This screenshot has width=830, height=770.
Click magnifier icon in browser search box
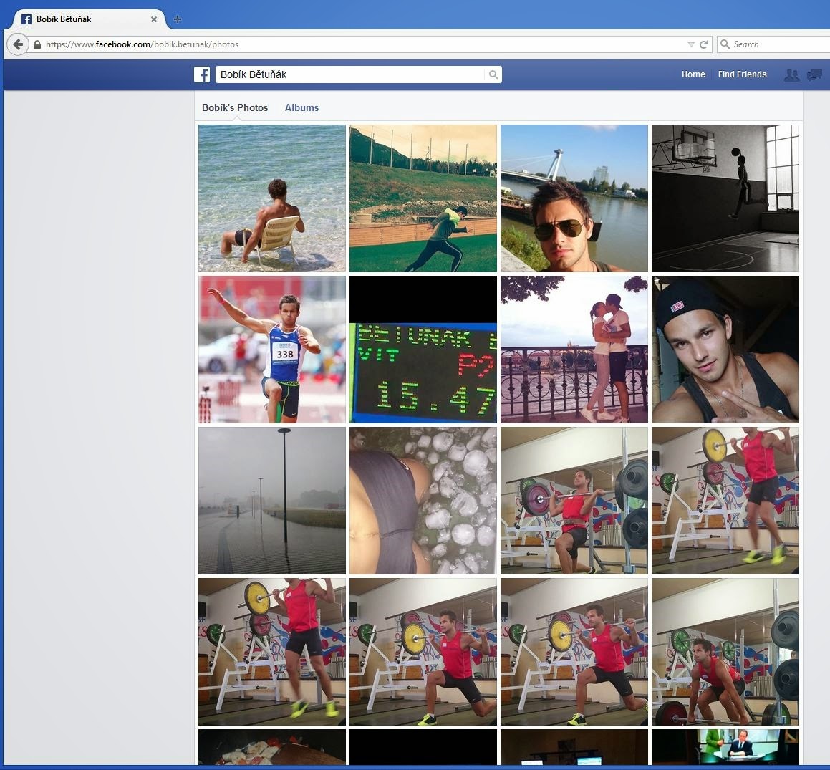[725, 44]
